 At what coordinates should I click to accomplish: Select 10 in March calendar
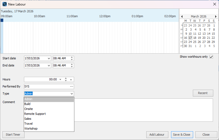[190, 34]
